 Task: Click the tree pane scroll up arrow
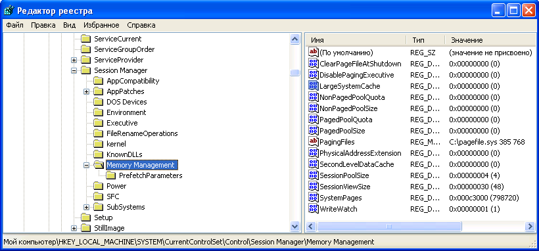295,39
